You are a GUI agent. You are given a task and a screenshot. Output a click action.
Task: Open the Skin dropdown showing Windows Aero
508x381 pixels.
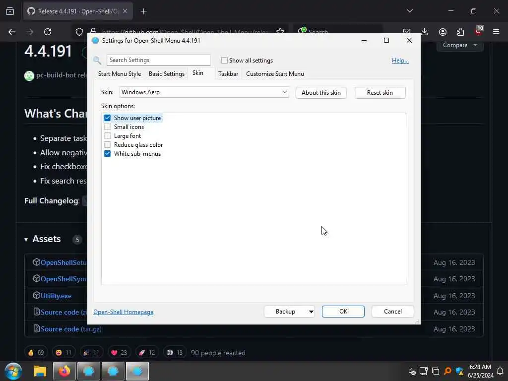click(204, 92)
